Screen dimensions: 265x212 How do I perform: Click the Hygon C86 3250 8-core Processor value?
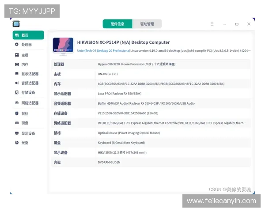[136, 64]
